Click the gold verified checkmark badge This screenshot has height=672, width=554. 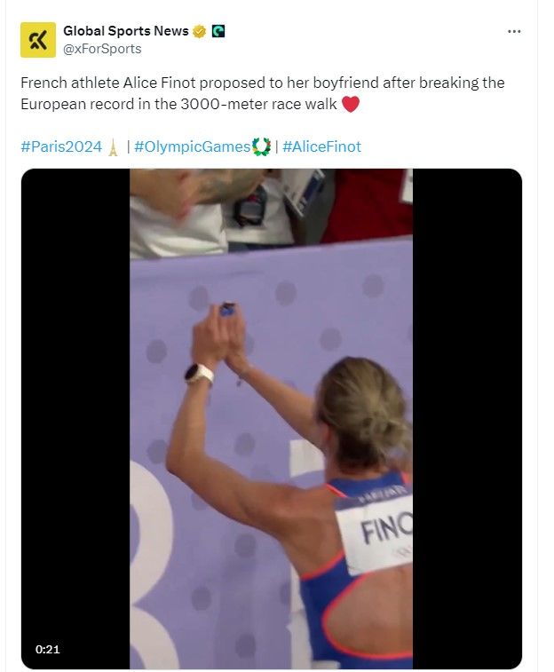point(199,31)
